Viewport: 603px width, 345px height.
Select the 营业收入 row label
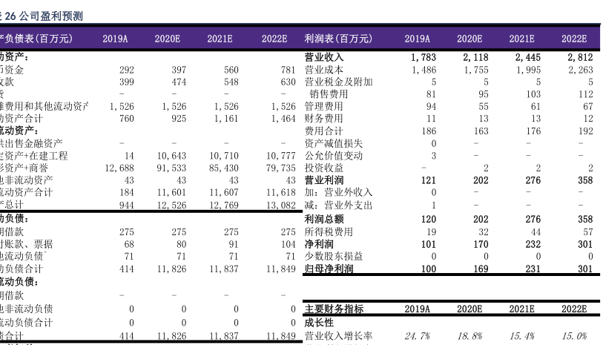pyautogui.click(x=324, y=57)
